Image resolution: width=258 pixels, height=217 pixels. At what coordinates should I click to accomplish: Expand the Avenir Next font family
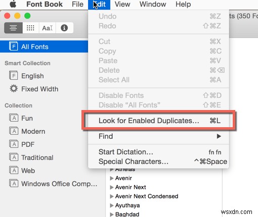[111, 187]
